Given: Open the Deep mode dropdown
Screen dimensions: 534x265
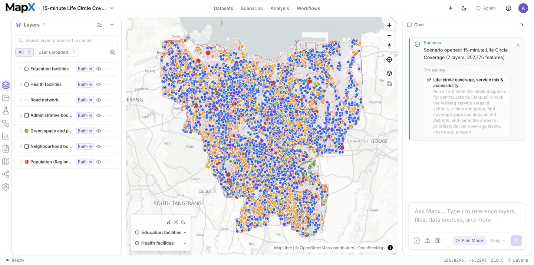Looking at the screenshot, I should pos(498,241).
